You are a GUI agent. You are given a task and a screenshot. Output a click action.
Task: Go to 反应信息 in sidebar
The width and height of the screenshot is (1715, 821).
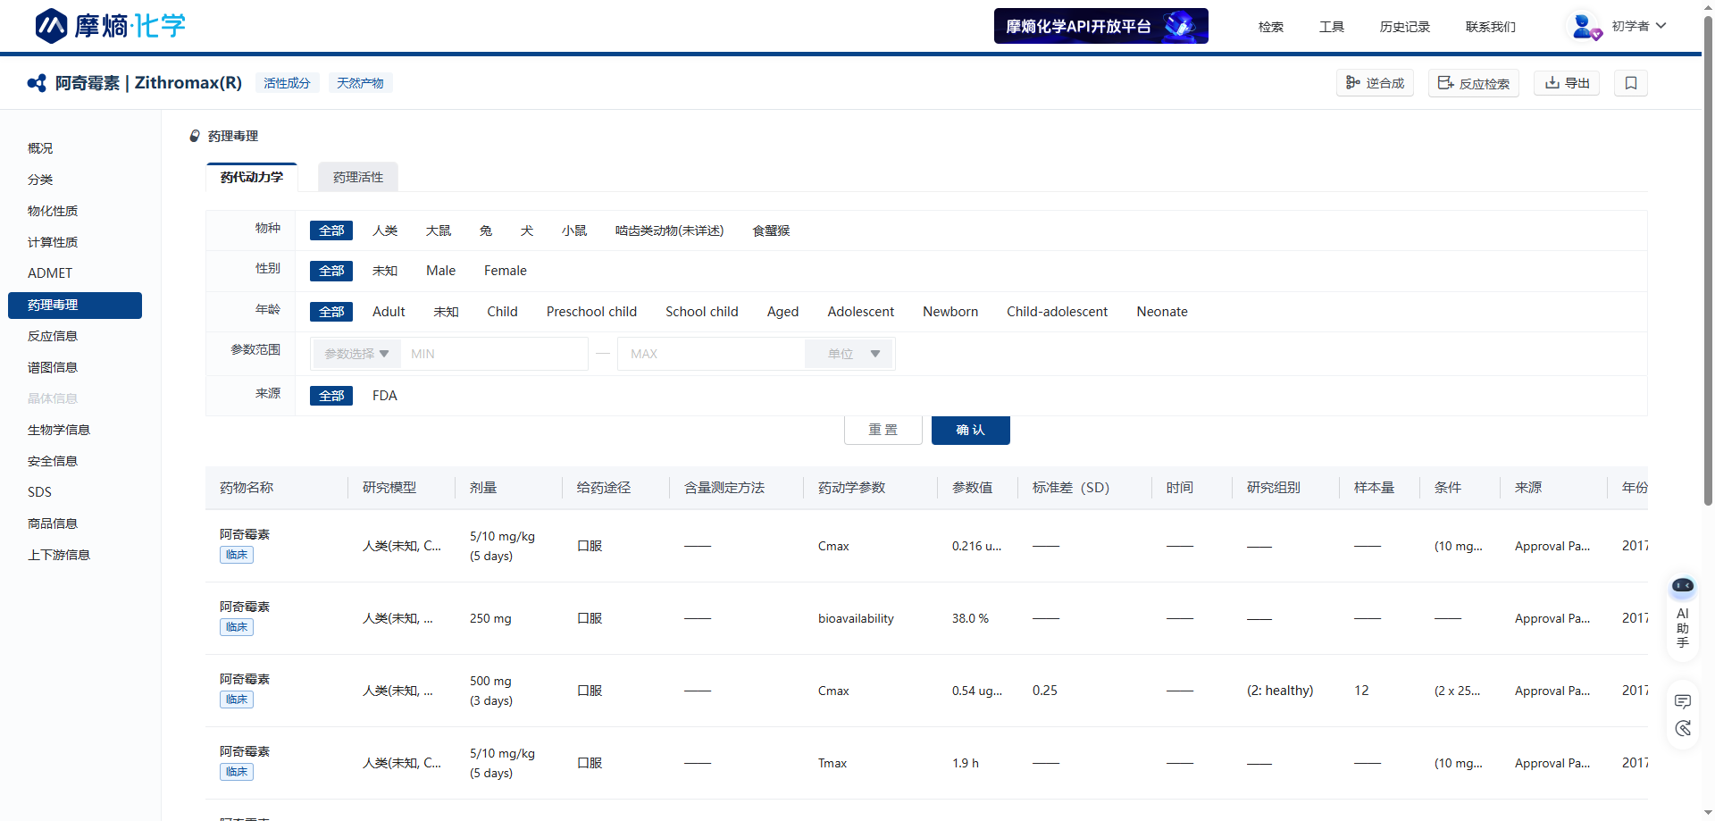click(x=53, y=336)
